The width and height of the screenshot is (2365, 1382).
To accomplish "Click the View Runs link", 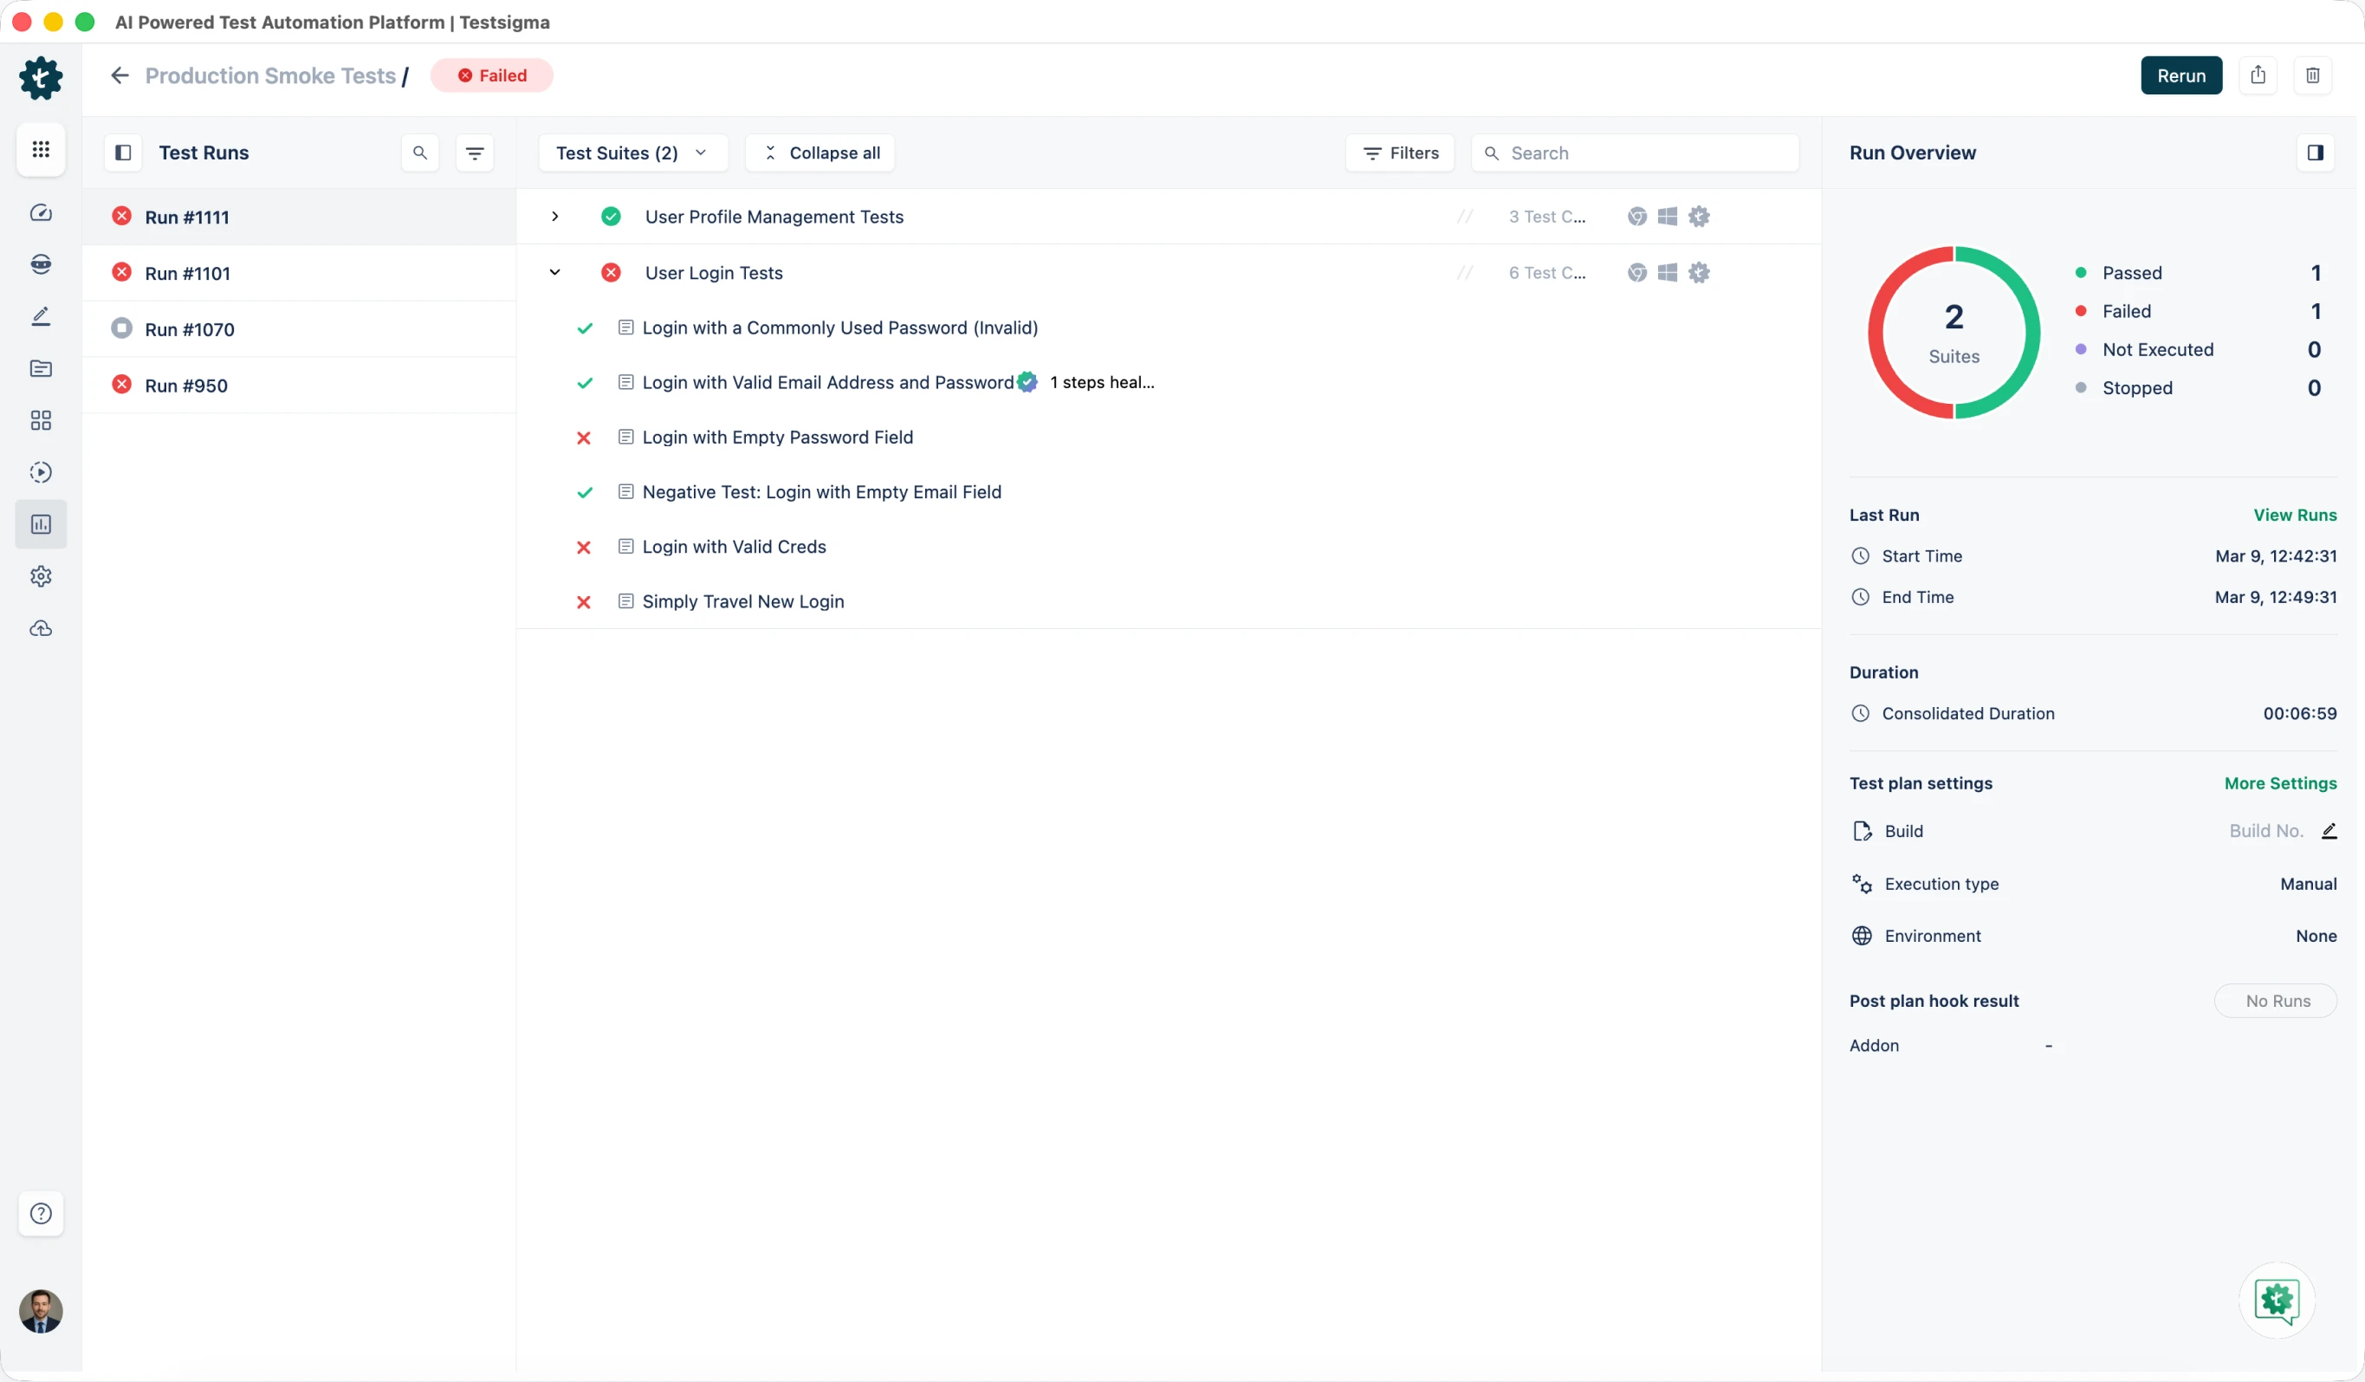I will pos(2295,515).
